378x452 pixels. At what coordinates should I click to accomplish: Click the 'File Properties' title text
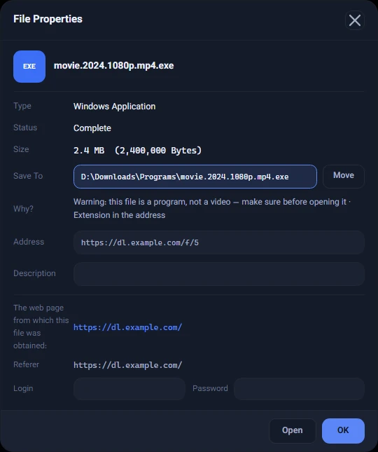point(48,19)
